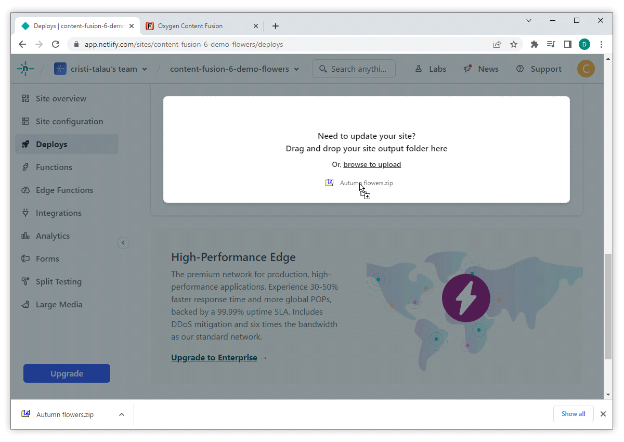The image size is (624, 442).
Task: Click the cristi-talau's team avatar icon
Action: pos(60,69)
